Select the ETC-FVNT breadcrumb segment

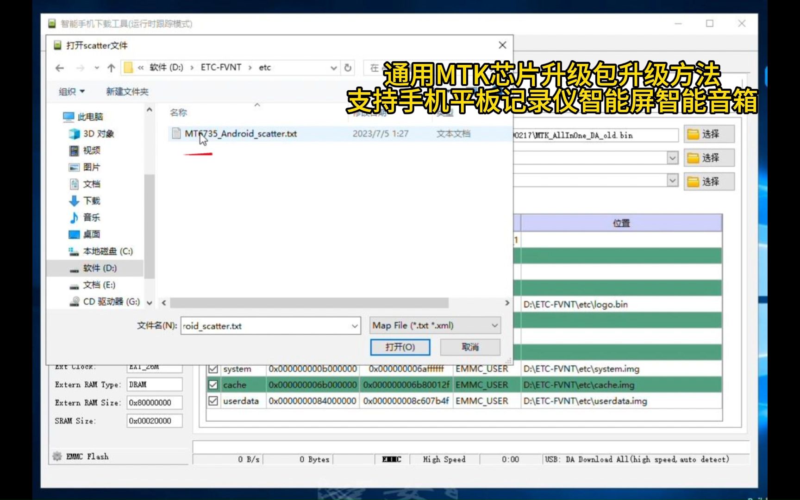click(x=221, y=68)
